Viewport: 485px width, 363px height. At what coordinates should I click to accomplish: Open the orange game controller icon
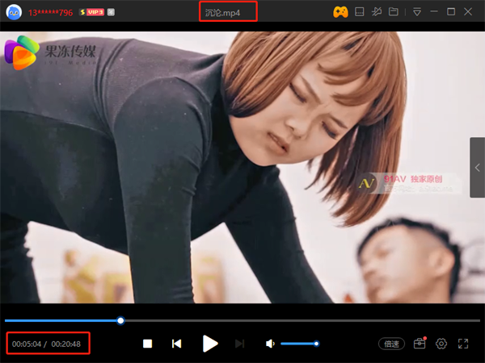point(340,12)
